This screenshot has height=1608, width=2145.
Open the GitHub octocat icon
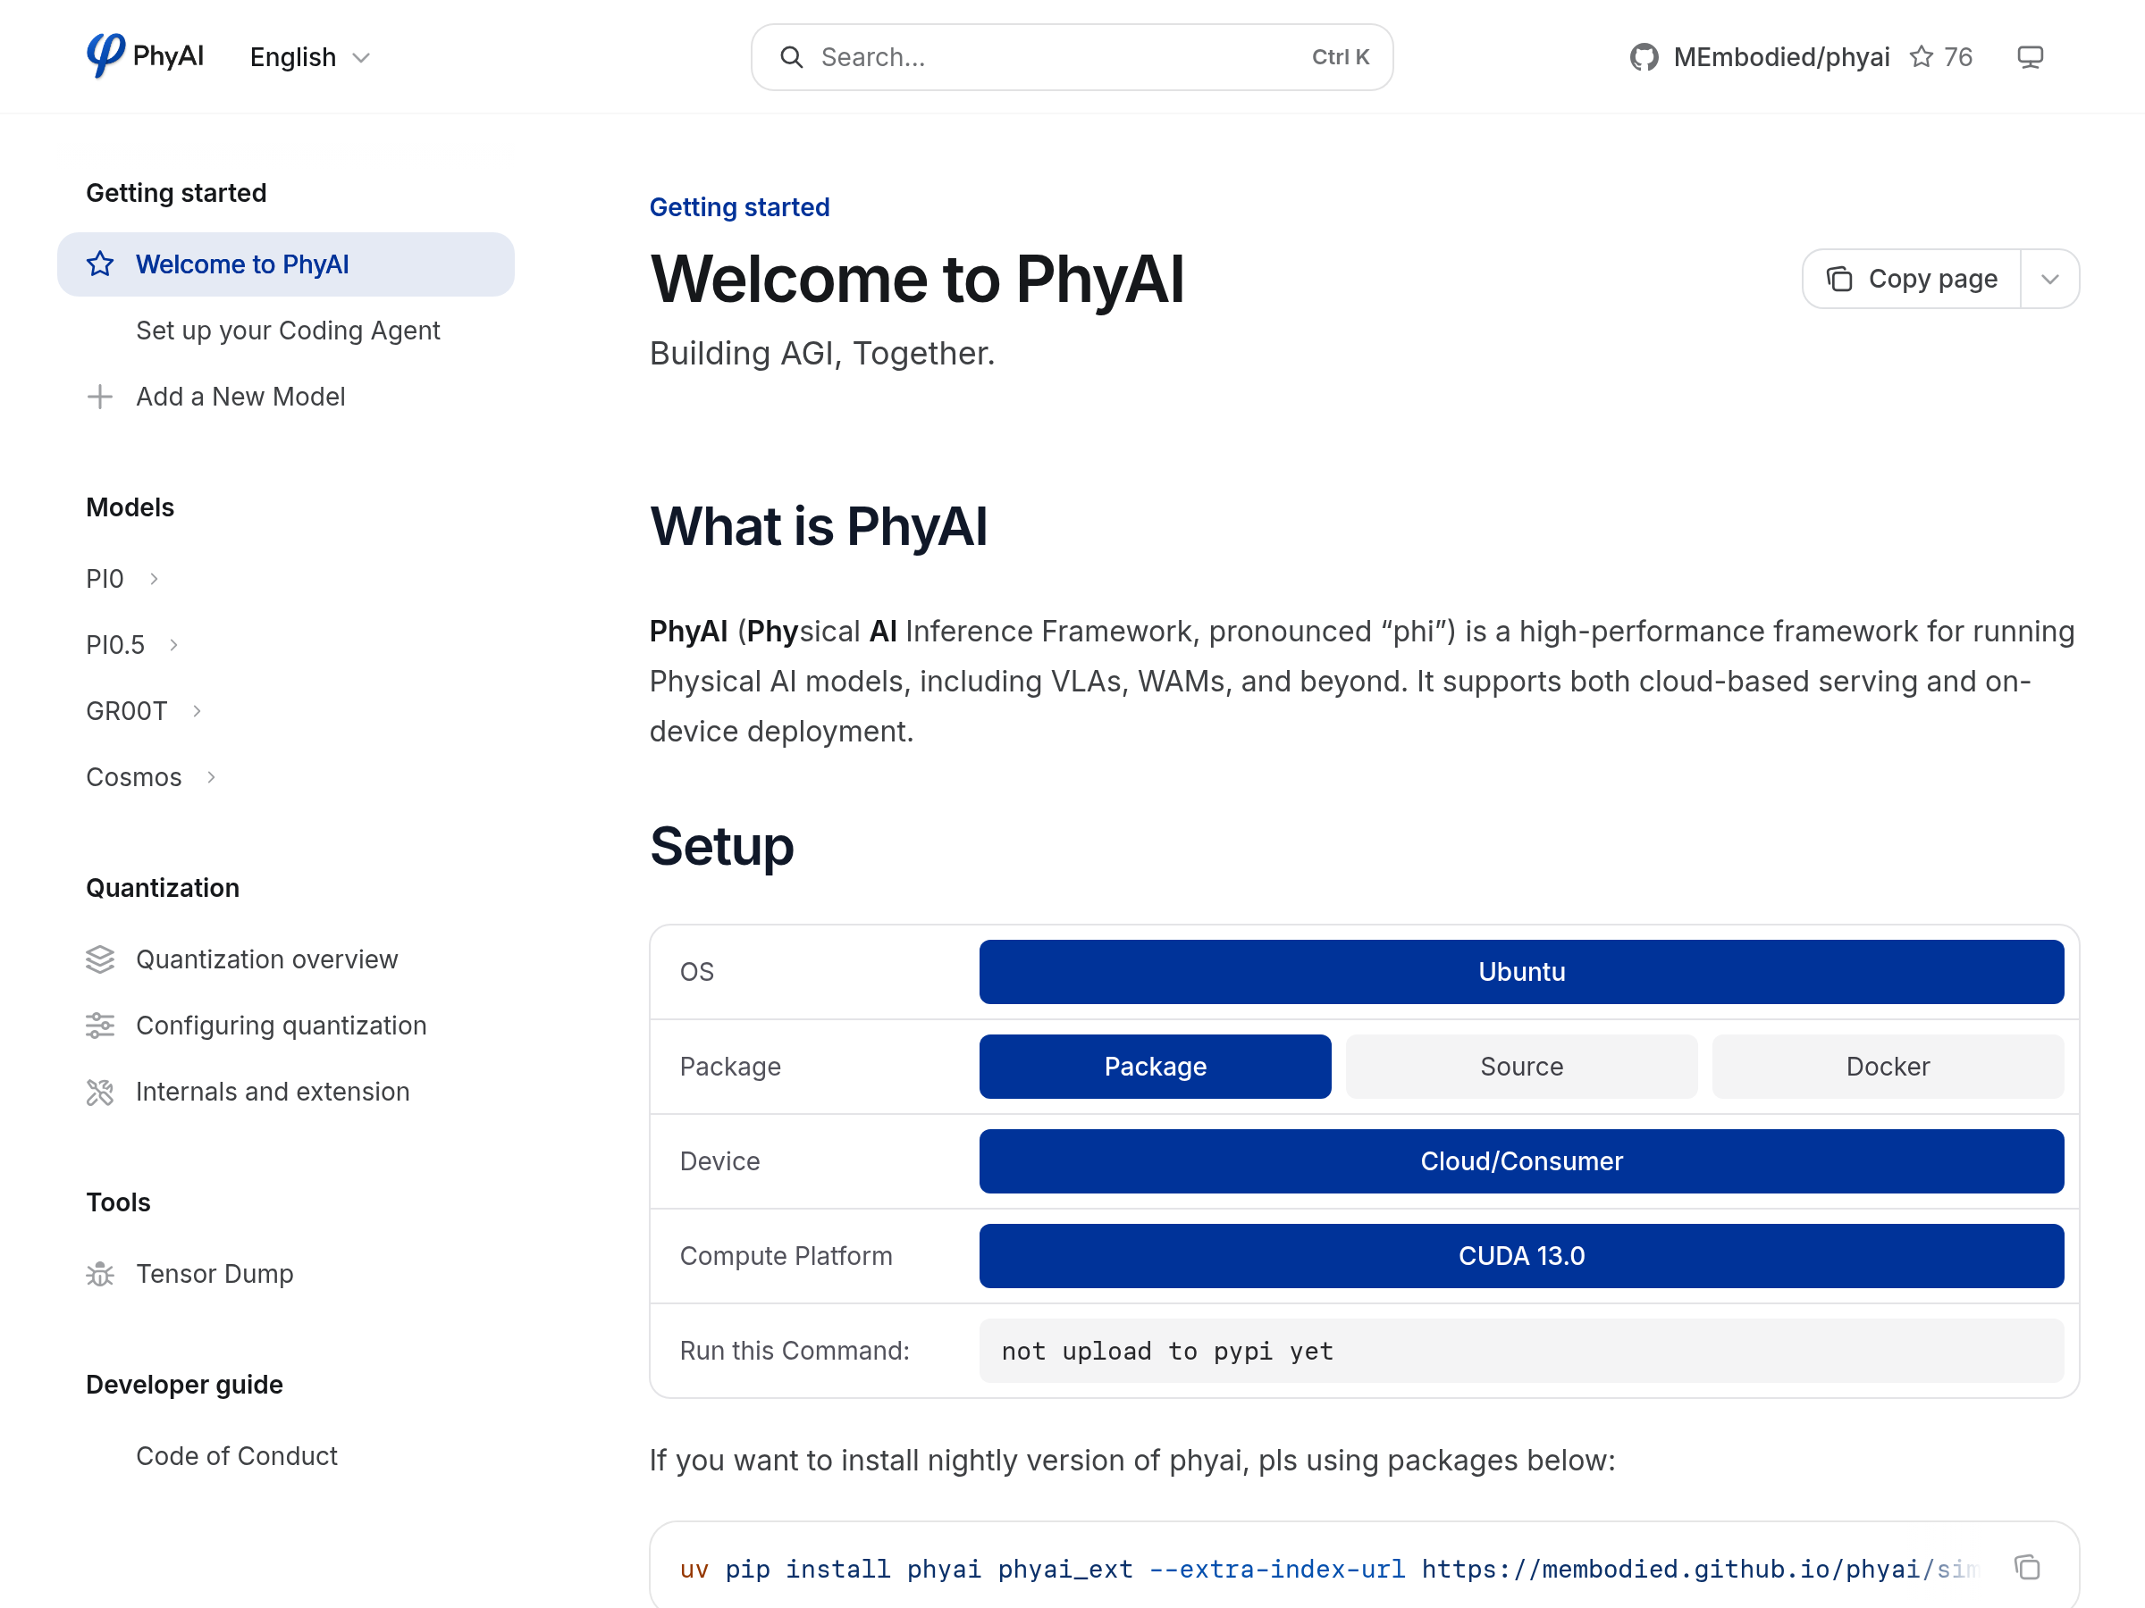(1644, 57)
